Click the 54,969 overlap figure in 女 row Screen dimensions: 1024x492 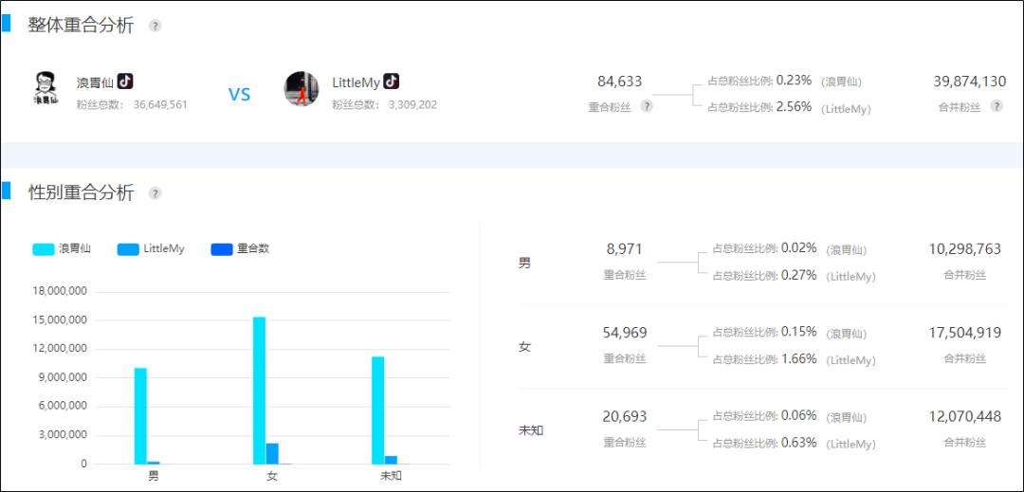coord(624,333)
